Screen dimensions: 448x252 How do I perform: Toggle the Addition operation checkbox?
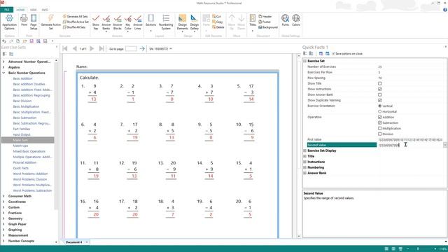click(379, 117)
